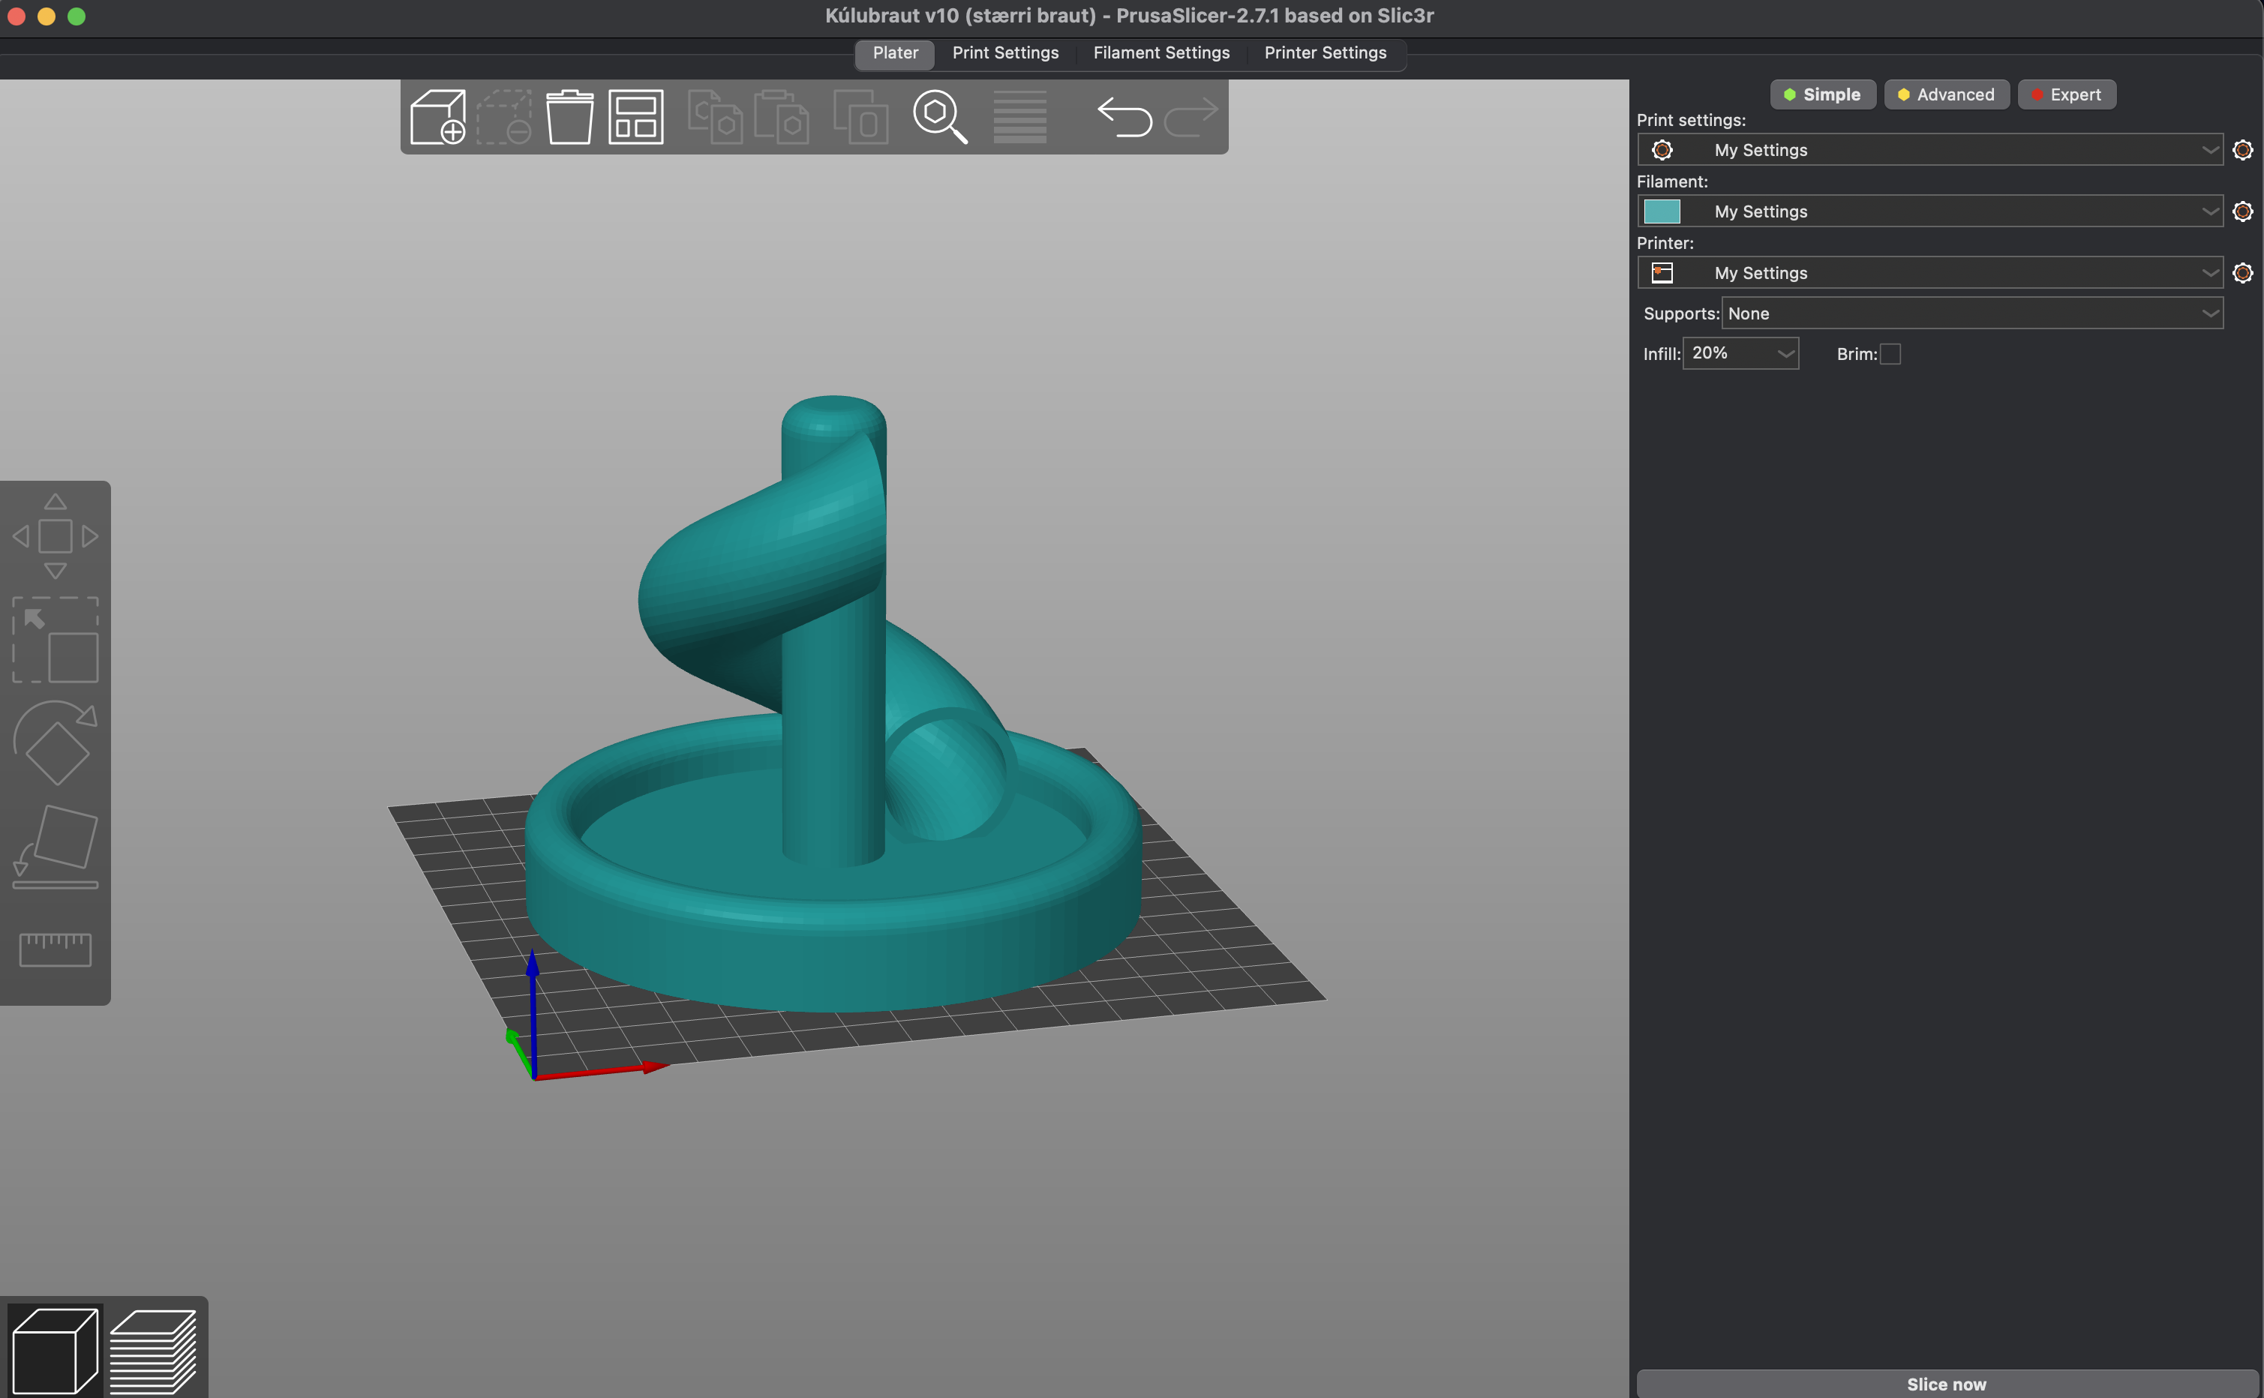
Task: Select the Measure ruler tool
Action: (x=56, y=949)
